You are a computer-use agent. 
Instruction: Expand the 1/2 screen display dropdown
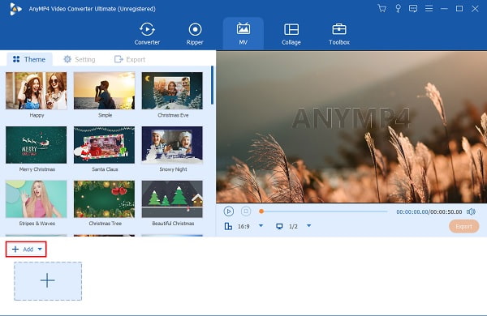(x=308, y=226)
